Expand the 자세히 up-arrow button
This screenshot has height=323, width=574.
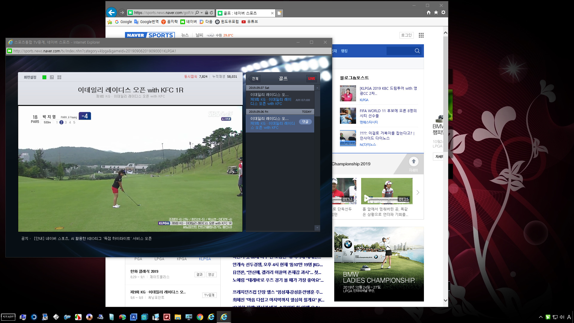413,162
